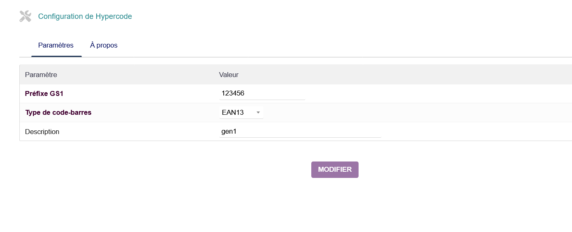Click empty area in the Description row
The width and height of the screenshot is (572, 232).
pos(473,132)
